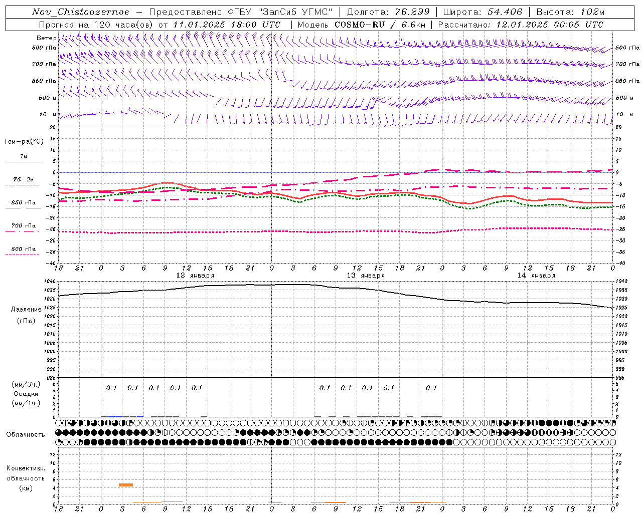
Task: Click the 850 гПа temperature legend entry
Action: pos(24,203)
